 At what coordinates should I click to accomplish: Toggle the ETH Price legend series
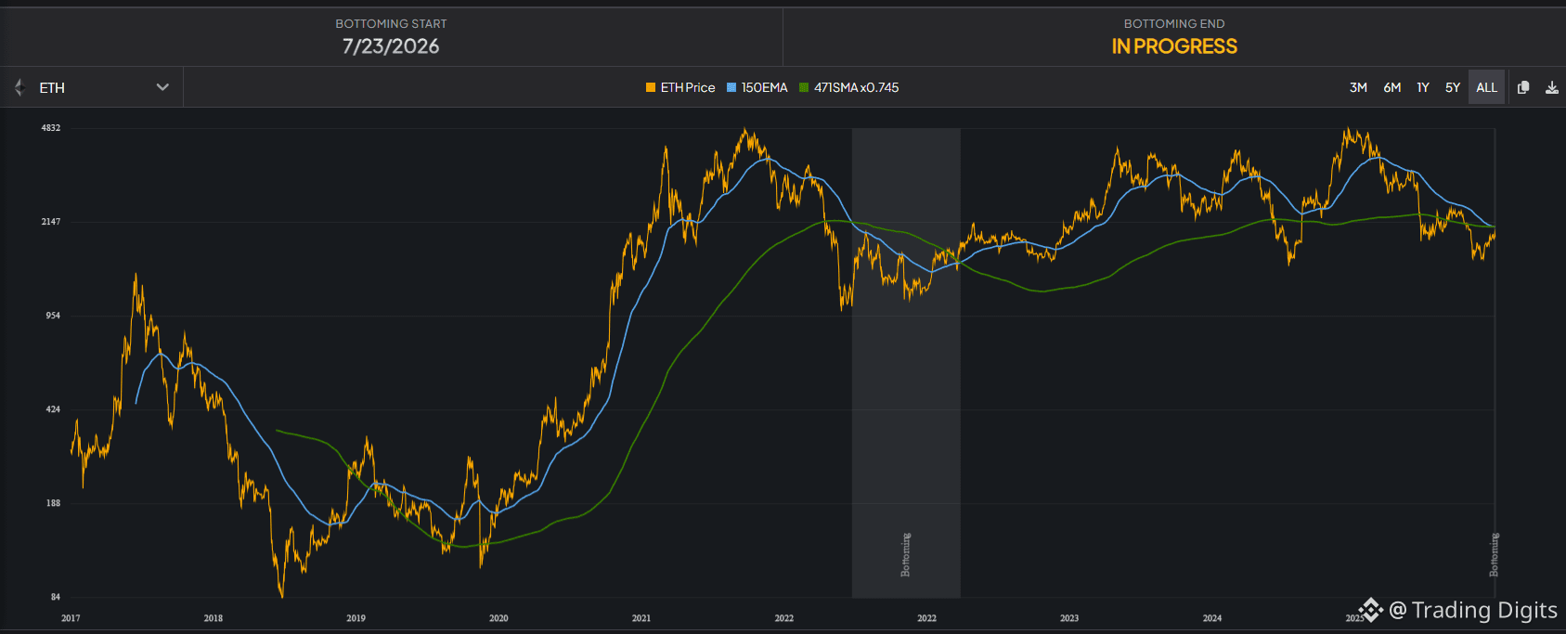[680, 87]
